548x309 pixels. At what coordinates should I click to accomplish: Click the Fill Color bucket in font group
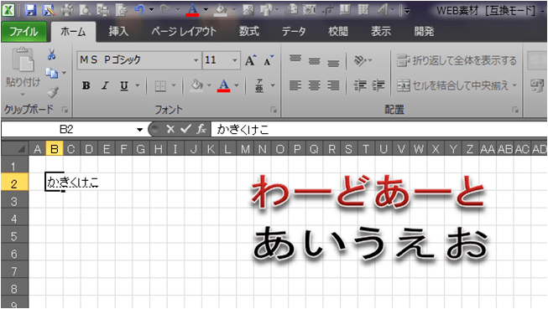196,85
